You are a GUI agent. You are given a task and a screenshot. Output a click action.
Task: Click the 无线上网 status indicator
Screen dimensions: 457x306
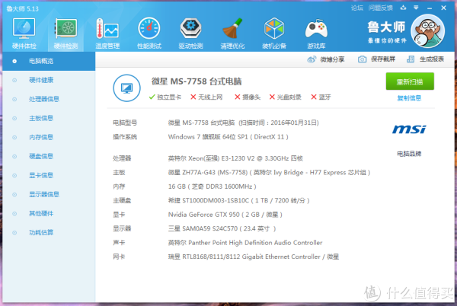(x=206, y=97)
